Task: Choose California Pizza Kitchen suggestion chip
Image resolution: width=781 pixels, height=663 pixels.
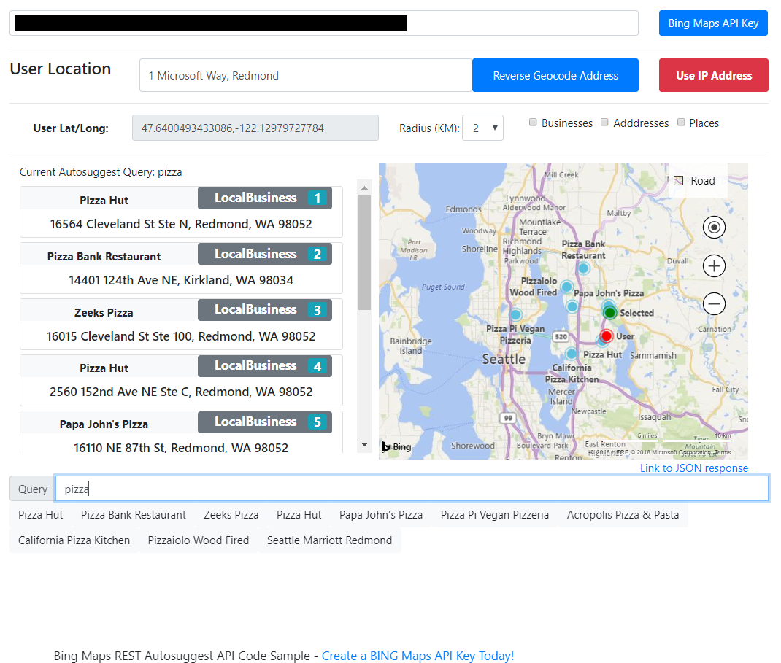Action: tap(74, 540)
